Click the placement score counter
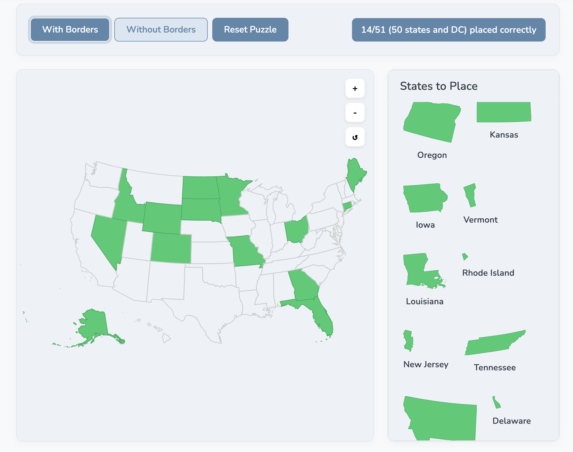 [449, 29]
